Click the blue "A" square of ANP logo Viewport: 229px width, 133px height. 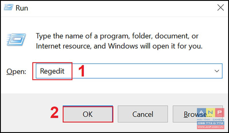pos(202,113)
